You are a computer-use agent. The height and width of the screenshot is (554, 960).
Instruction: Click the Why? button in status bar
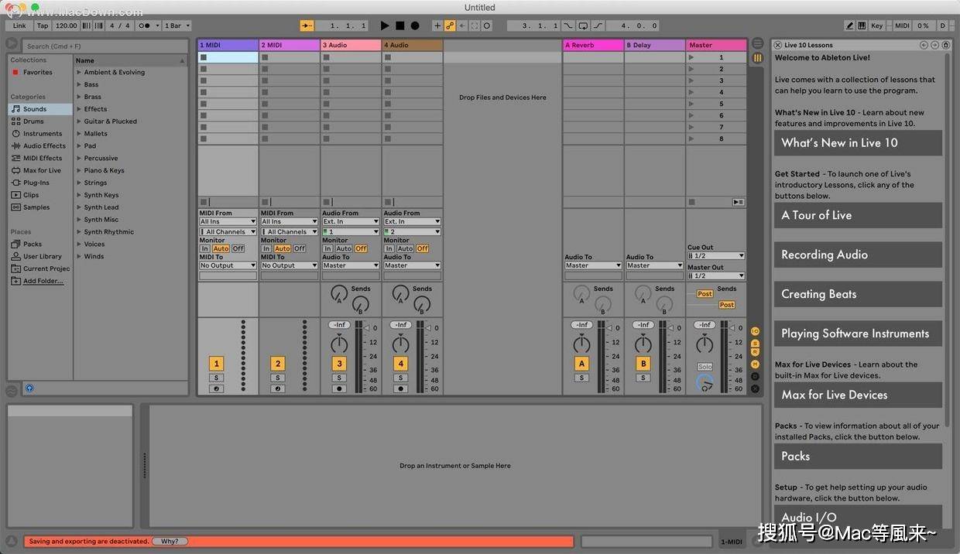170,542
